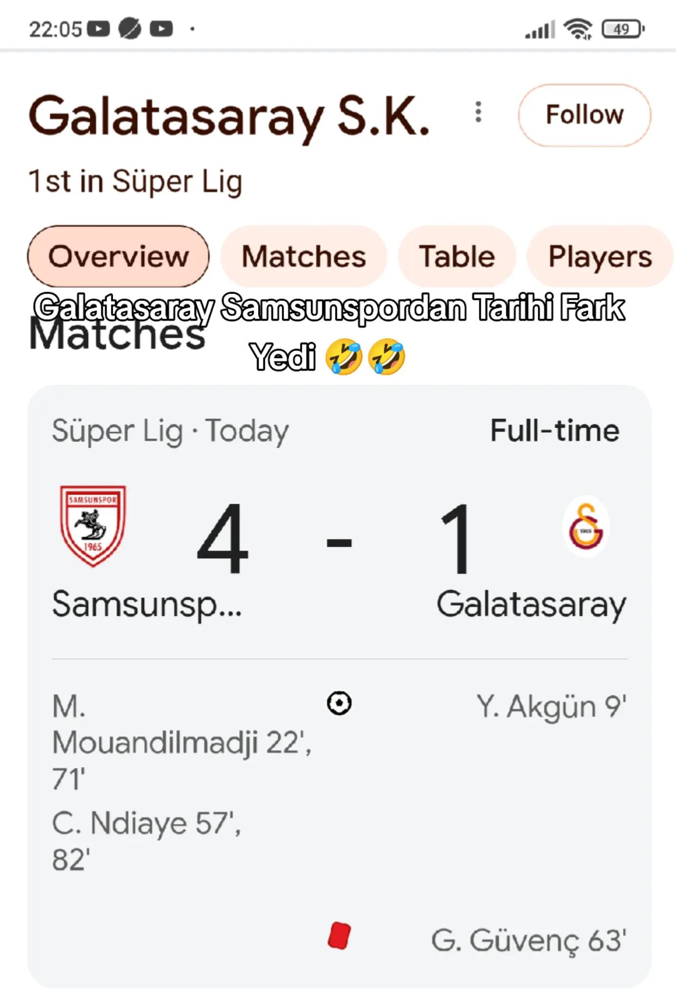Select the Overview tab
Image resolution: width=676 pixels, height=994 pixels.
click(118, 256)
